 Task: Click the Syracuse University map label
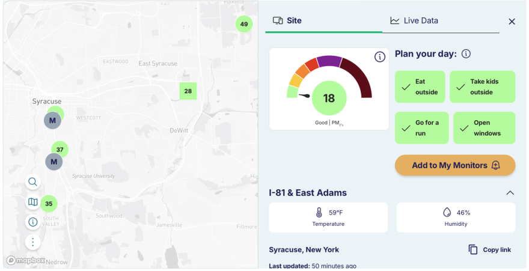click(93, 176)
